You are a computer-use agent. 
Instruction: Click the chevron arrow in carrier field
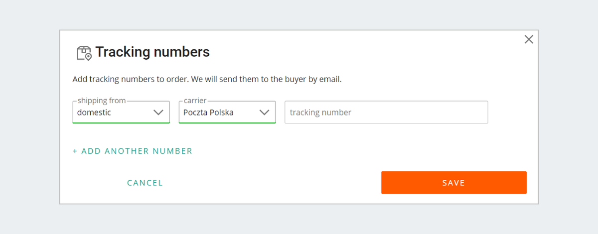click(x=265, y=113)
